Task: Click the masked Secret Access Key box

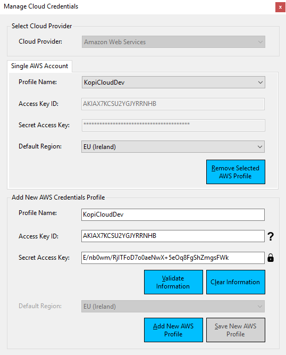Action: [x=173, y=125]
